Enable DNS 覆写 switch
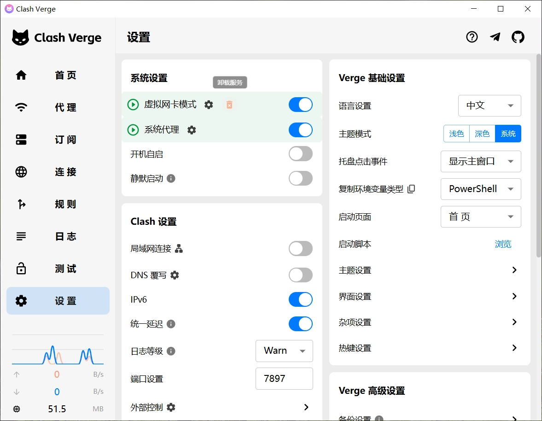 click(x=300, y=275)
